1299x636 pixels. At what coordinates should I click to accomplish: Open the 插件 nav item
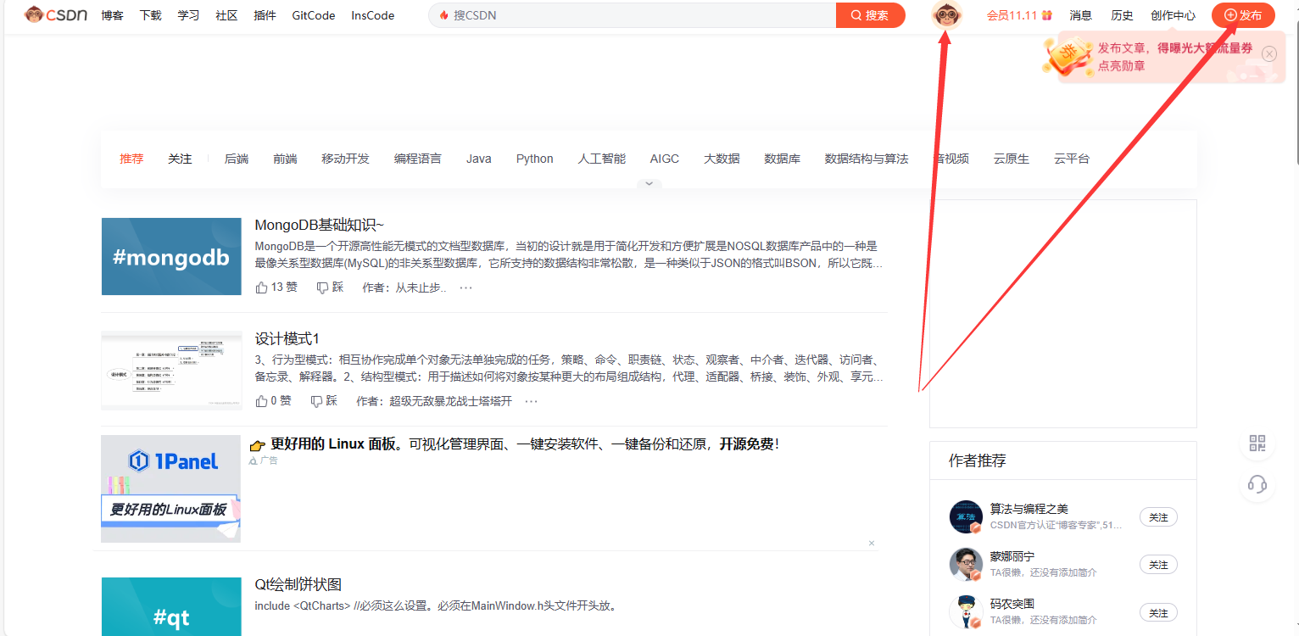coord(265,15)
